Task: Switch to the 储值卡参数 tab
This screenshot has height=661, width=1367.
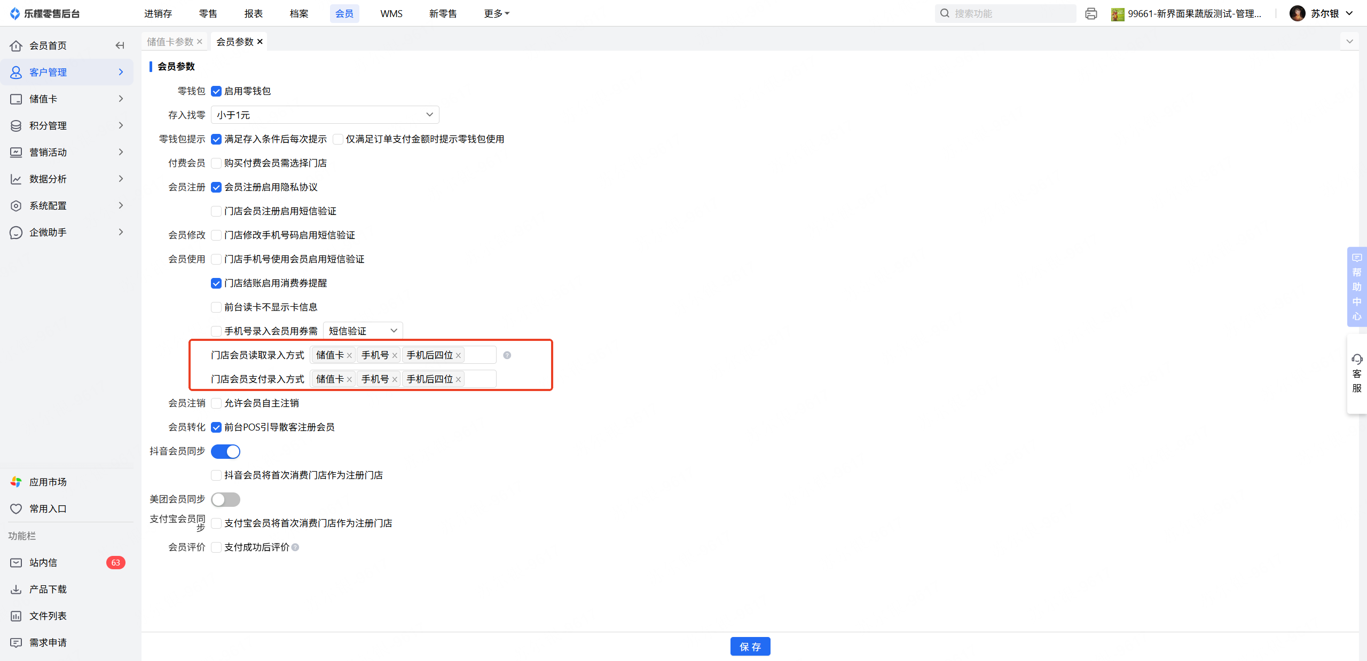Action: point(170,42)
